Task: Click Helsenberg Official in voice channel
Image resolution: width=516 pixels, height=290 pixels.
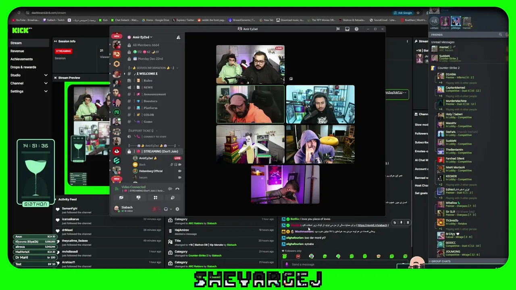Action: (x=151, y=171)
